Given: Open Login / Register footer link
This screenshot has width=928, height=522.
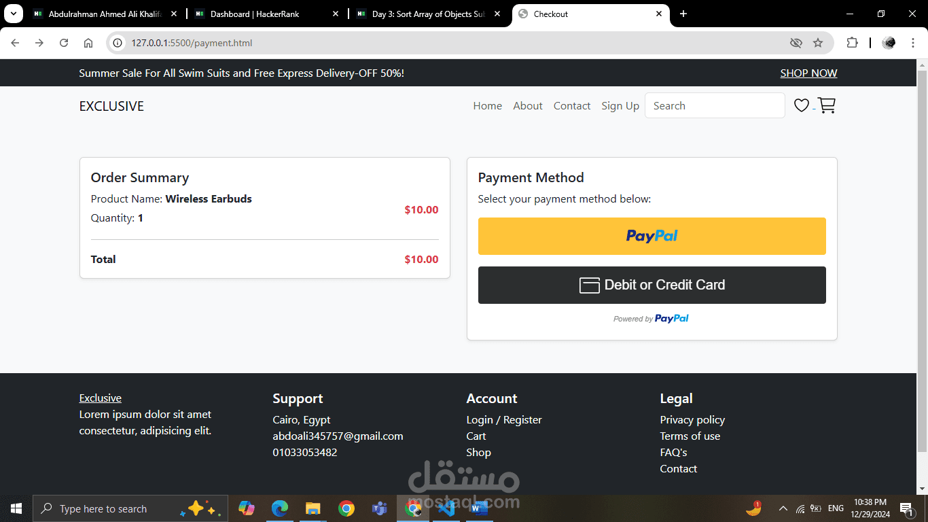Looking at the screenshot, I should (x=504, y=419).
